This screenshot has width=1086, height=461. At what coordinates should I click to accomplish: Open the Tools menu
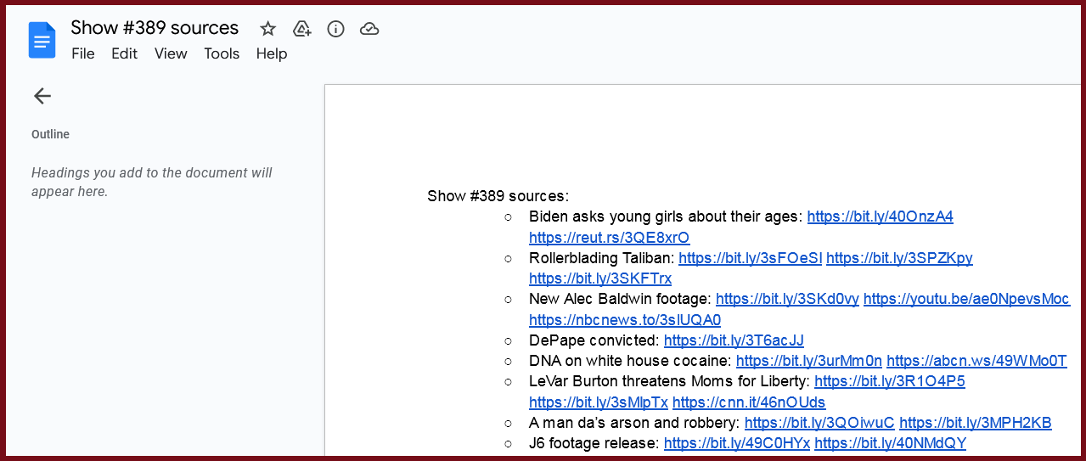coord(222,53)
